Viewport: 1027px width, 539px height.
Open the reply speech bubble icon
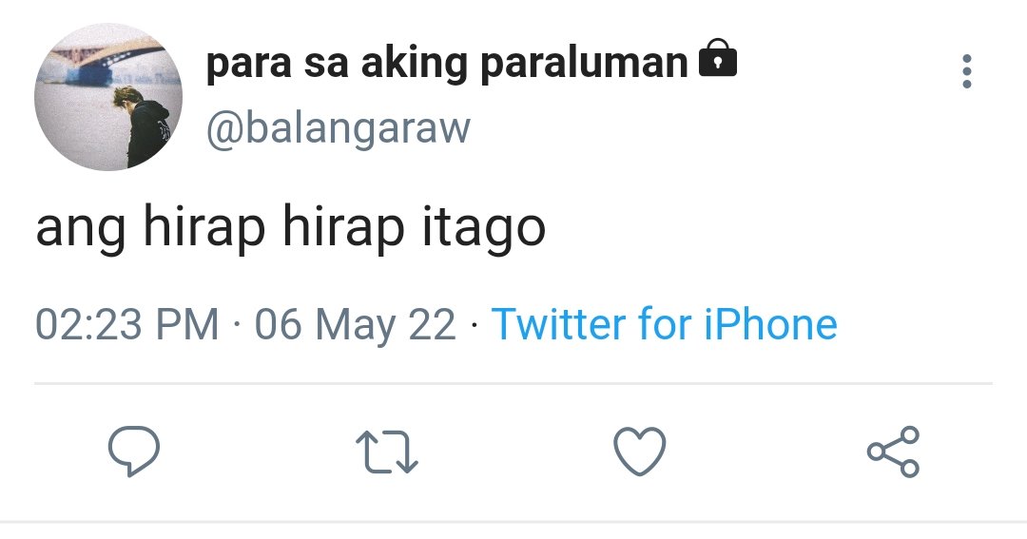coord(134,451)
